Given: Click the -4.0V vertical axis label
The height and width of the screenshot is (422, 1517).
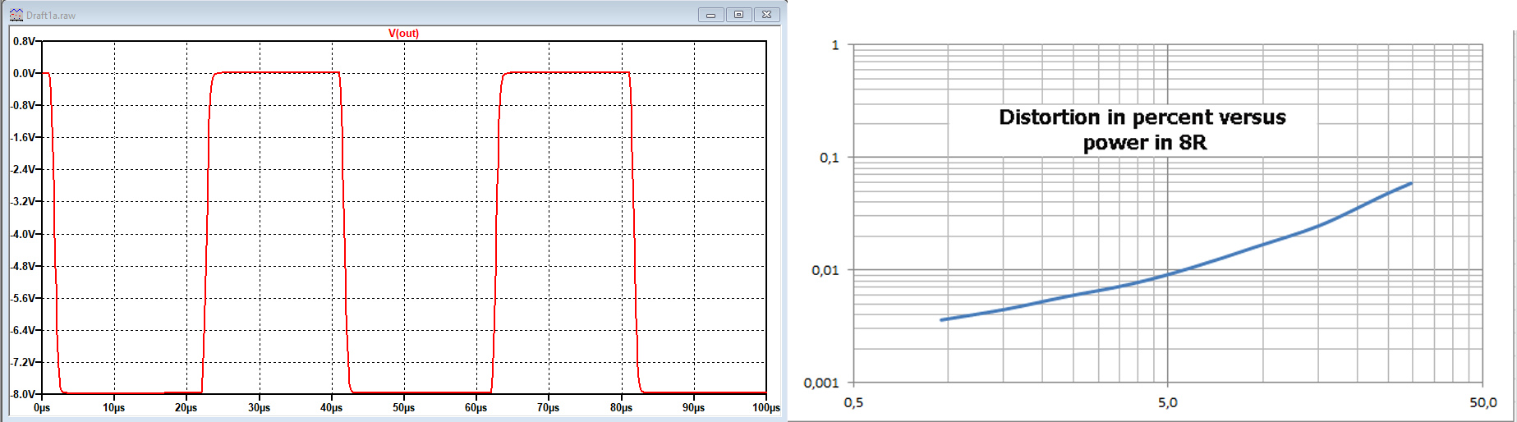Looking at the screenshot, I should (x=23, y=234).
